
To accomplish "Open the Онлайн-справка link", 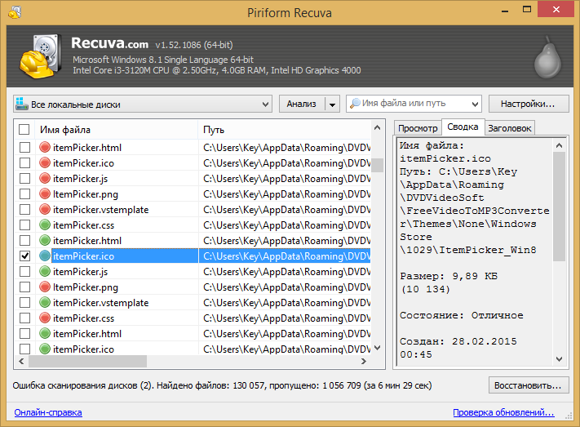I will tap(48, 412).
